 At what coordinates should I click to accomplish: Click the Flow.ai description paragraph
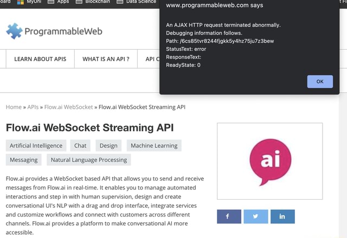click(105, 206)
